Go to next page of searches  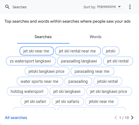point(132,118)
